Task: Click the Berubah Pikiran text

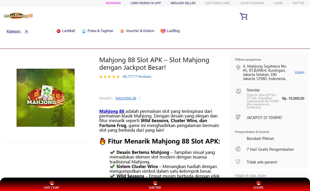Action: pyautogui.click(x=260, y=139)
